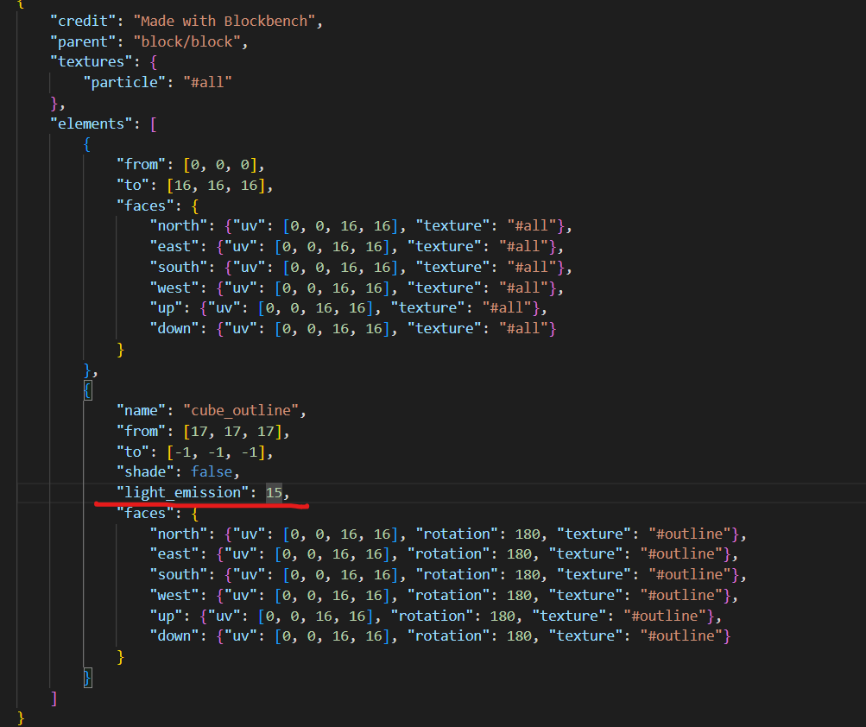The height and width of the screenshot is (727, 866).
Task: Click the highlighted closing brace of cube_outline element
Action: [87, 677]
